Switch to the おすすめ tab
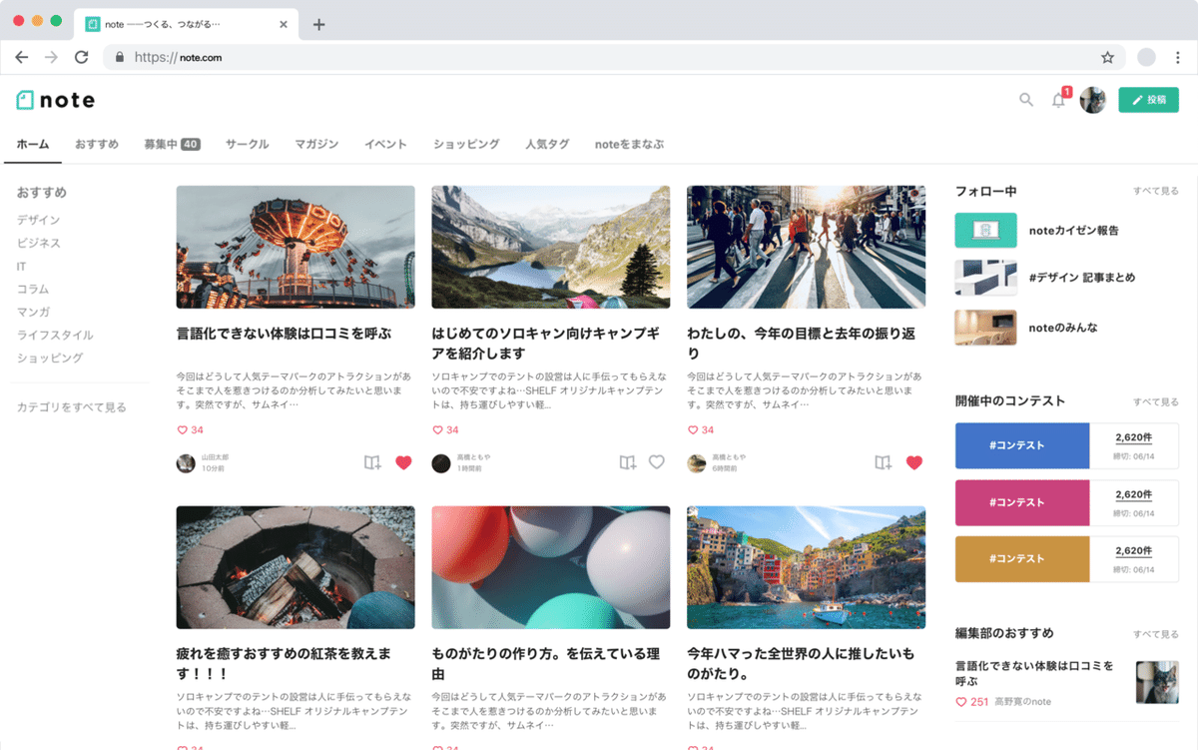1198x750 pixels. pyautogui.click(x=96, y=144)
